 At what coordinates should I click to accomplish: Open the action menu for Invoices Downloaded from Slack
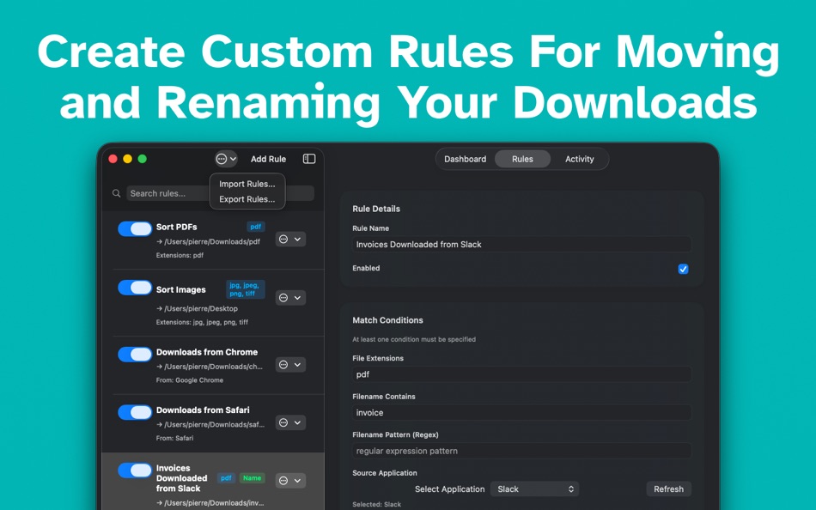283,480
